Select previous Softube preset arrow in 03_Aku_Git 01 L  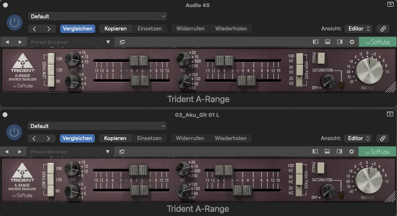(x=7, y=152)
